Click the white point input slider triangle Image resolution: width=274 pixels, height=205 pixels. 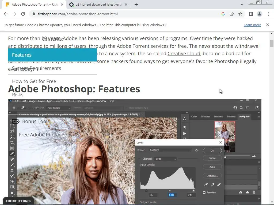(193, 191)
